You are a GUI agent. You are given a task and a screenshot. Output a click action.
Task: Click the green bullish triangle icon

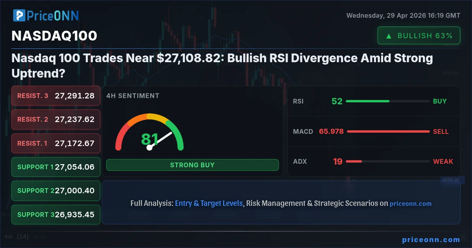pyautogui.click(x=389, y=36)
